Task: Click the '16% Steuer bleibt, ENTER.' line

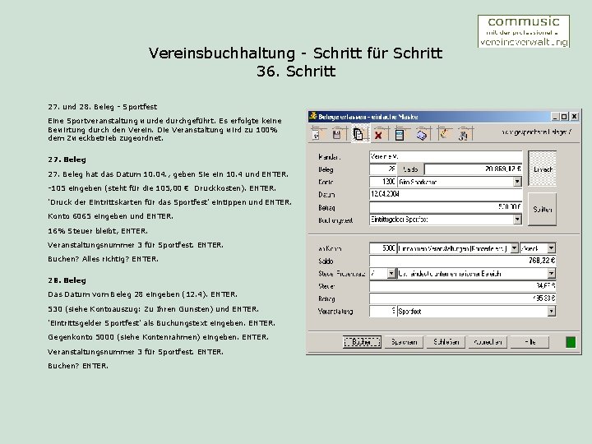Action: (x=98, y=231)
